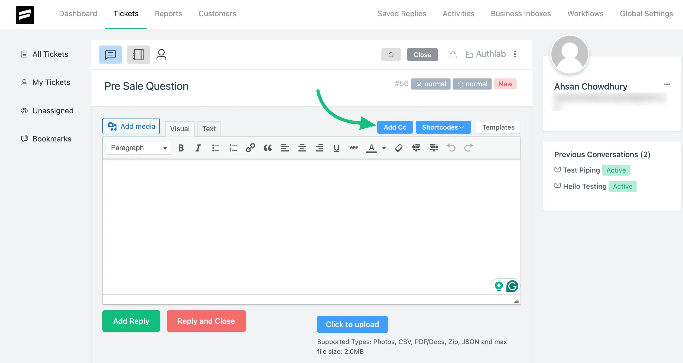The height and width of the screenshot is (363, 683).
Task: Click the strikethrough text icon
Action: point(354,147)
